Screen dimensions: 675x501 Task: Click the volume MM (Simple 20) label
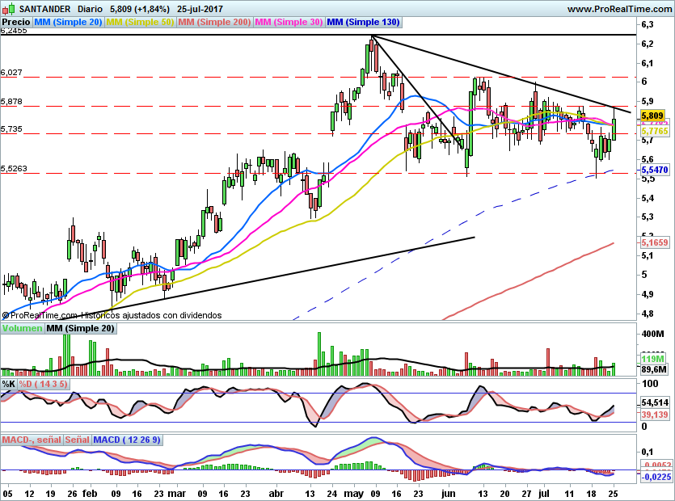[81, 328]
